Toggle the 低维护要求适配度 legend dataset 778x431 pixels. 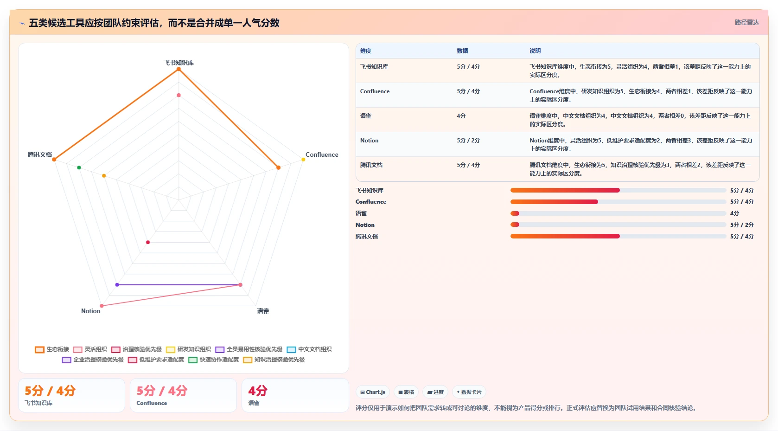tap(156, 360)
